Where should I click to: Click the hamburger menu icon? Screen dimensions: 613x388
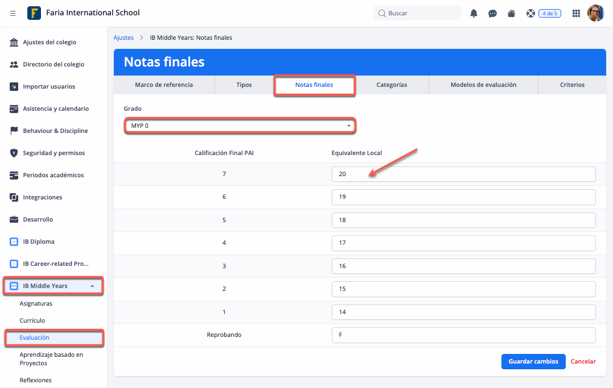[13, 13]
